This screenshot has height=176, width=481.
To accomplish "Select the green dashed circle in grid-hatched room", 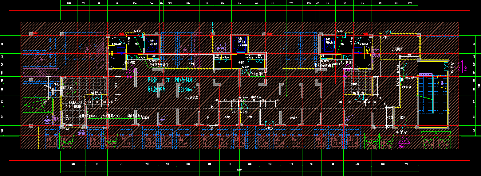I will click(x=70, y=87).
